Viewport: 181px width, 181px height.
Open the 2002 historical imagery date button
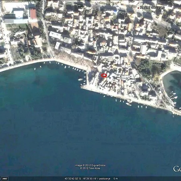[5, 179]
